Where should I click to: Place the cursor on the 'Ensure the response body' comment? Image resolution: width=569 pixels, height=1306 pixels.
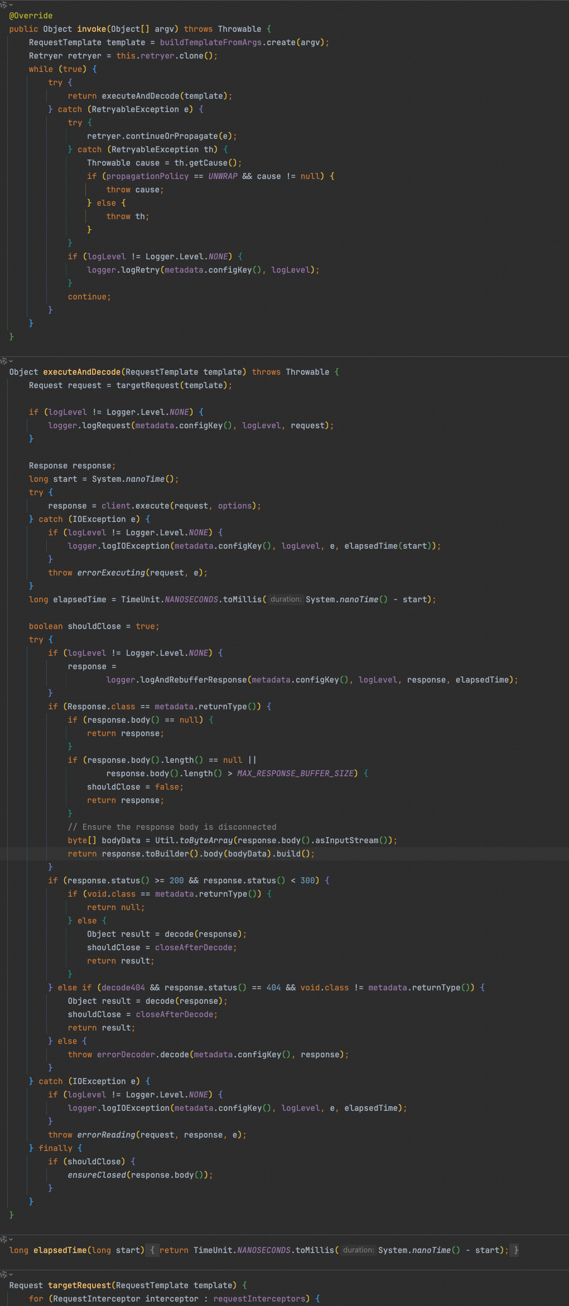point(179,827)
